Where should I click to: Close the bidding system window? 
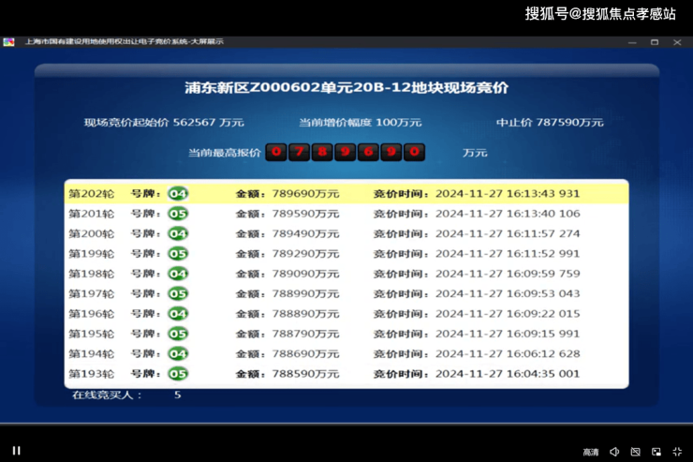677,42
